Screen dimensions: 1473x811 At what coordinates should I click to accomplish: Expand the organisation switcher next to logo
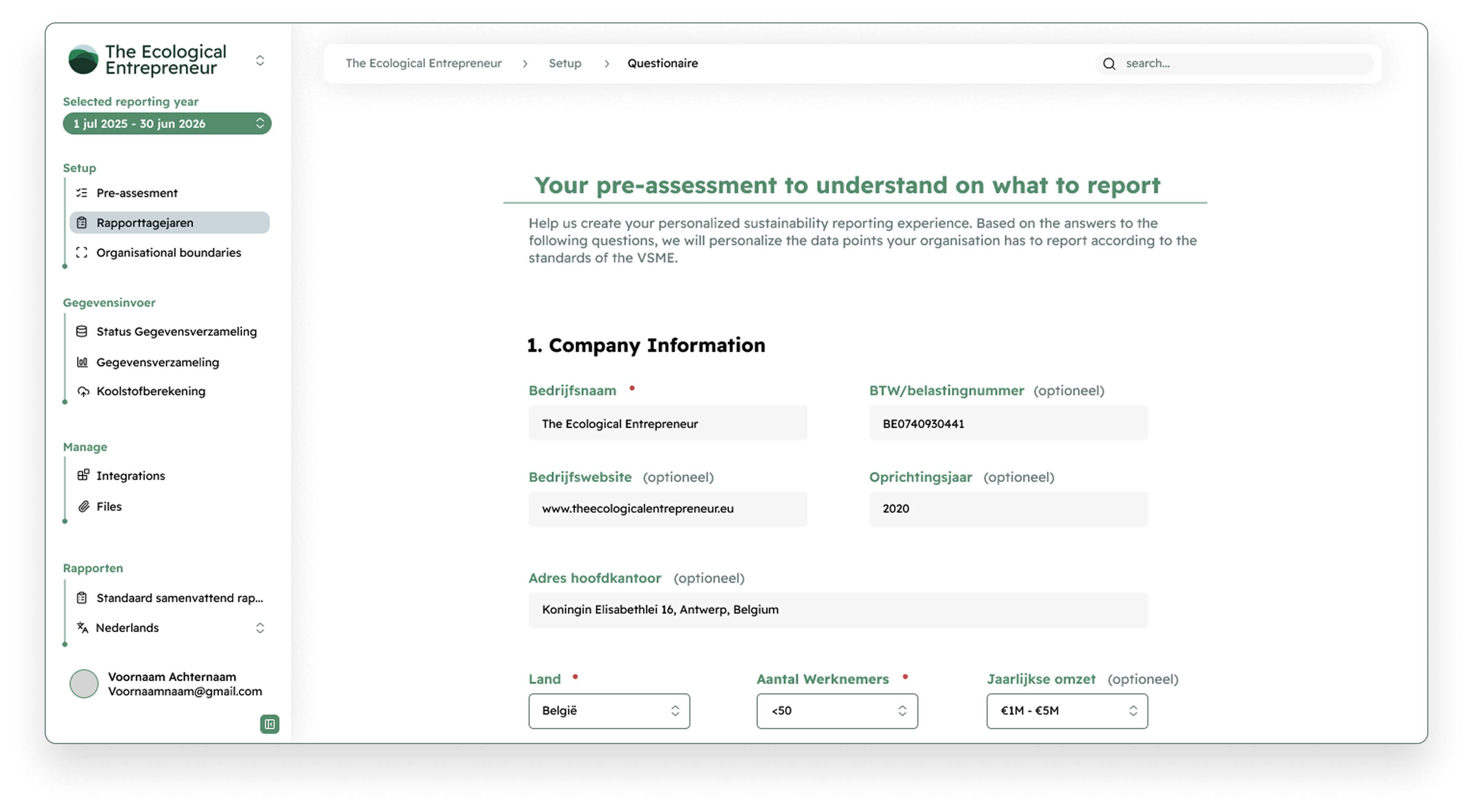(x=260, y=61)
